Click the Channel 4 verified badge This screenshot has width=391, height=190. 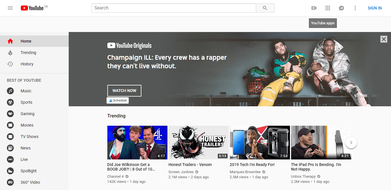pos(127,177)
